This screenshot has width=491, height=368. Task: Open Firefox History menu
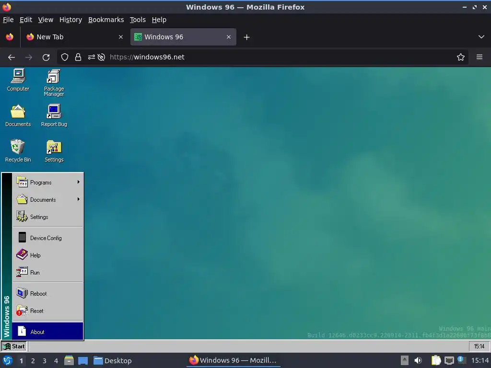(71, 20)
